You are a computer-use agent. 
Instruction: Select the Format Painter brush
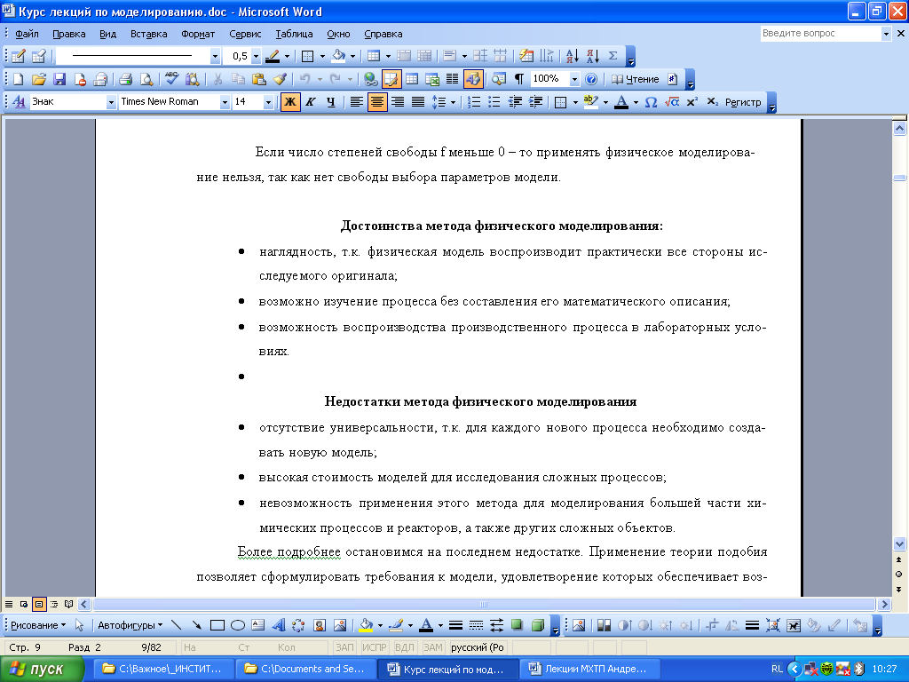280,79
